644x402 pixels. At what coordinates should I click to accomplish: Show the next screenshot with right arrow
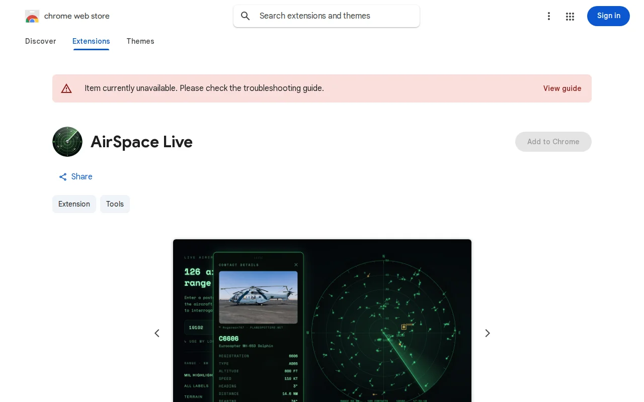[x=487, y=333]
